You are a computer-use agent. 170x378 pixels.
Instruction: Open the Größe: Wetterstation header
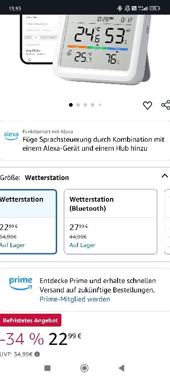tap(34, 178)
